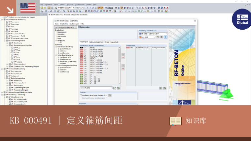251x141 pixels.
Task: Click the double left arrow to remove all
Action: point(123,69)
